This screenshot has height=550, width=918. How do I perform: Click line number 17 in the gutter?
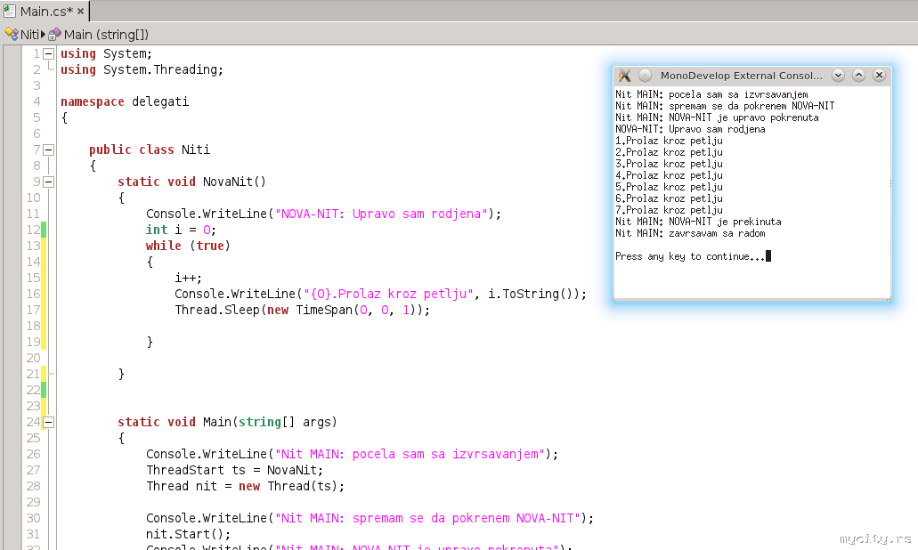click(x=33, y=310)
